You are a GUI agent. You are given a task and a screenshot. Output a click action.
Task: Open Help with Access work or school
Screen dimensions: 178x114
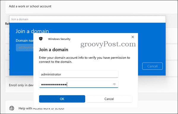pyautogui.click(x=42, y=108)
